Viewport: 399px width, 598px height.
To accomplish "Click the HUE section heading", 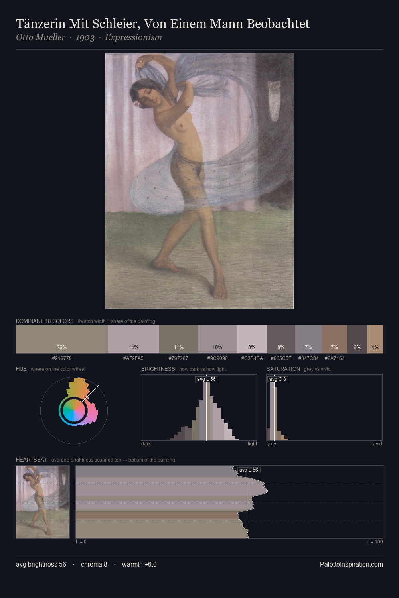I will pyautogui.click(x=21, y=369).
